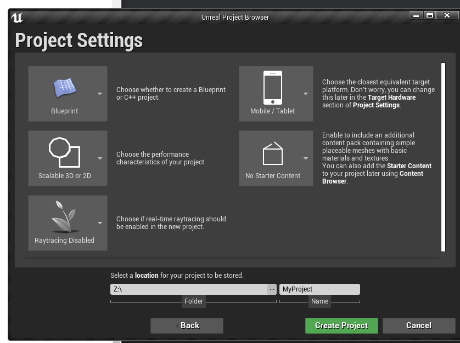Image resolution: width=460 pixels, height=343 pixels.
Task: Expand the Mobile / Tablet dropdown arrow
Action: (306, 94)
